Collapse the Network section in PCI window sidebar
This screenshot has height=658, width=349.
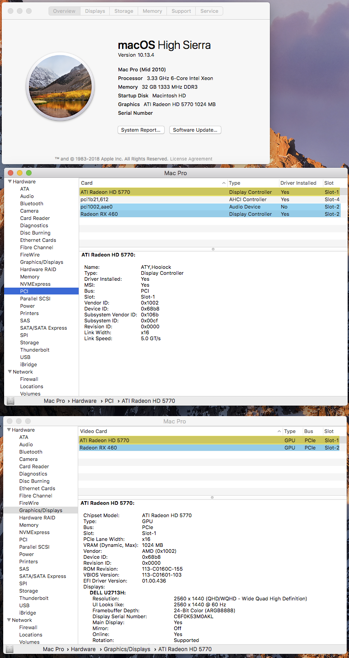point(9,372)
